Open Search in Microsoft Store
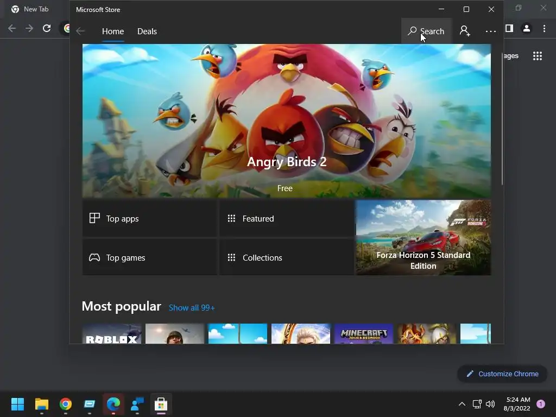This screenshot has height=417, width=556. (426, 31)
